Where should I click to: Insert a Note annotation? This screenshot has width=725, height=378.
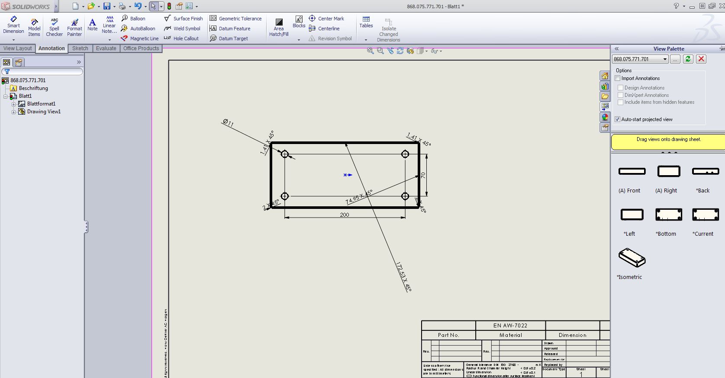92,25
